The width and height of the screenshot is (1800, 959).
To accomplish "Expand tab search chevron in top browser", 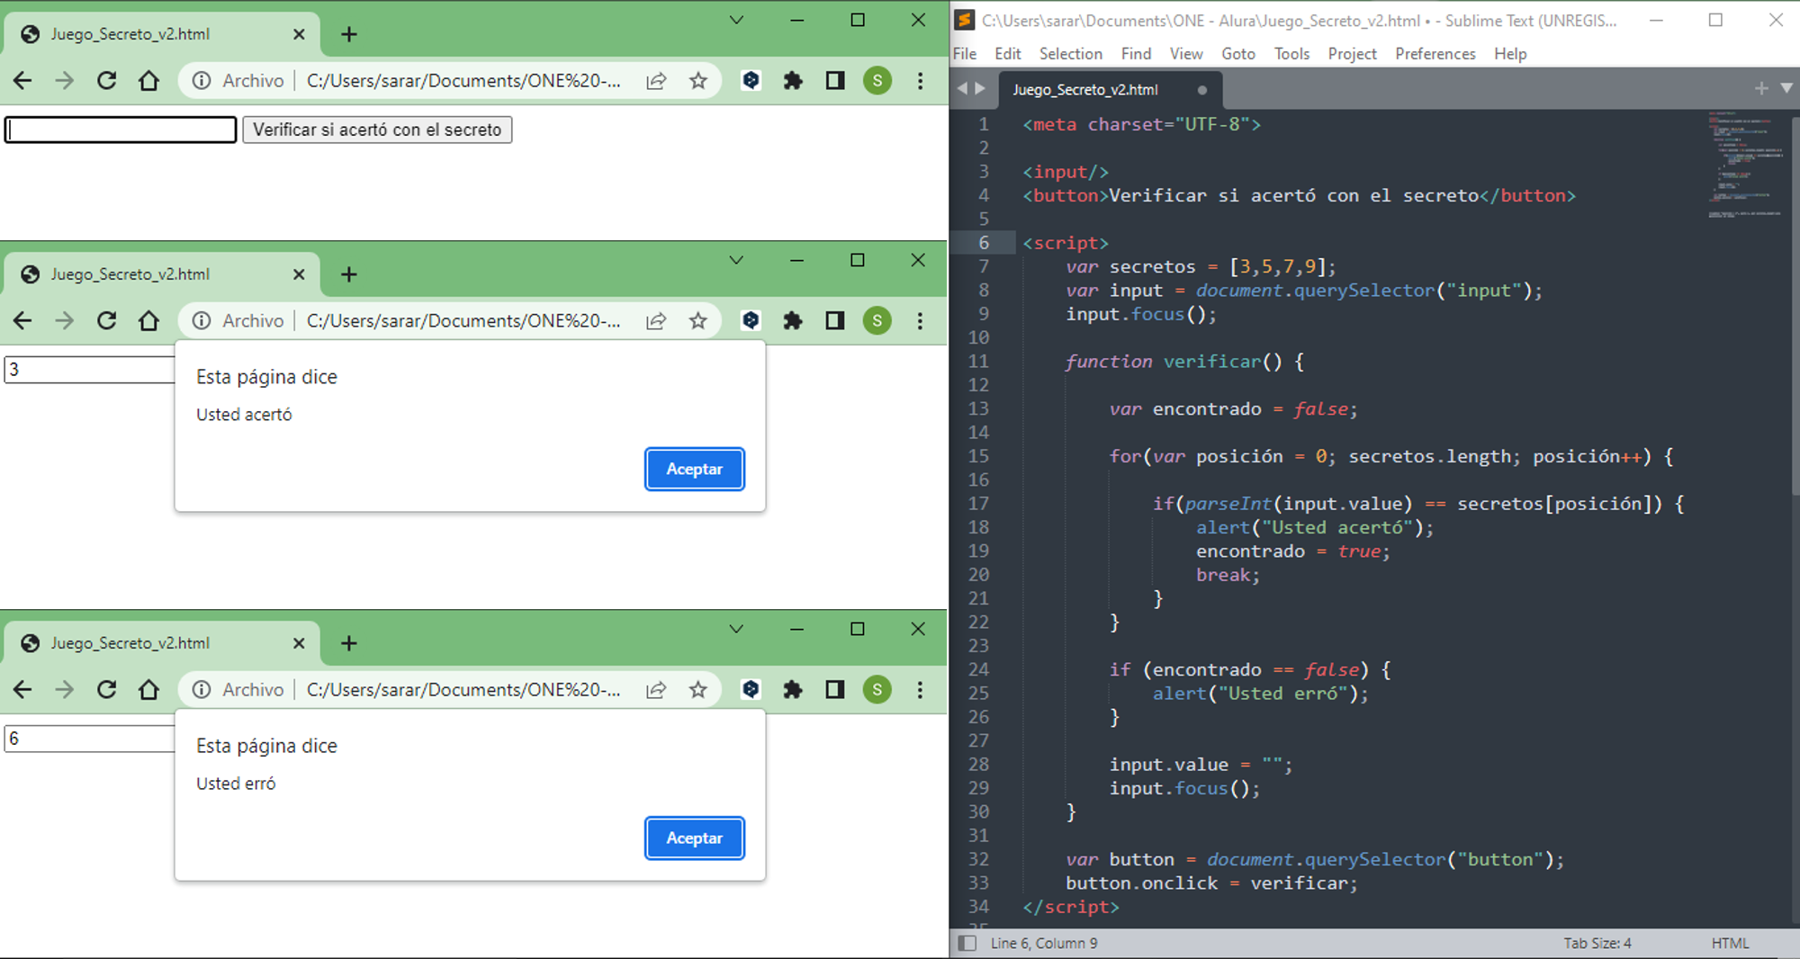I will tap(736, 20).
